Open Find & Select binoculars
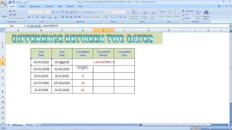 pyautogui.click(x=206, y=14)
